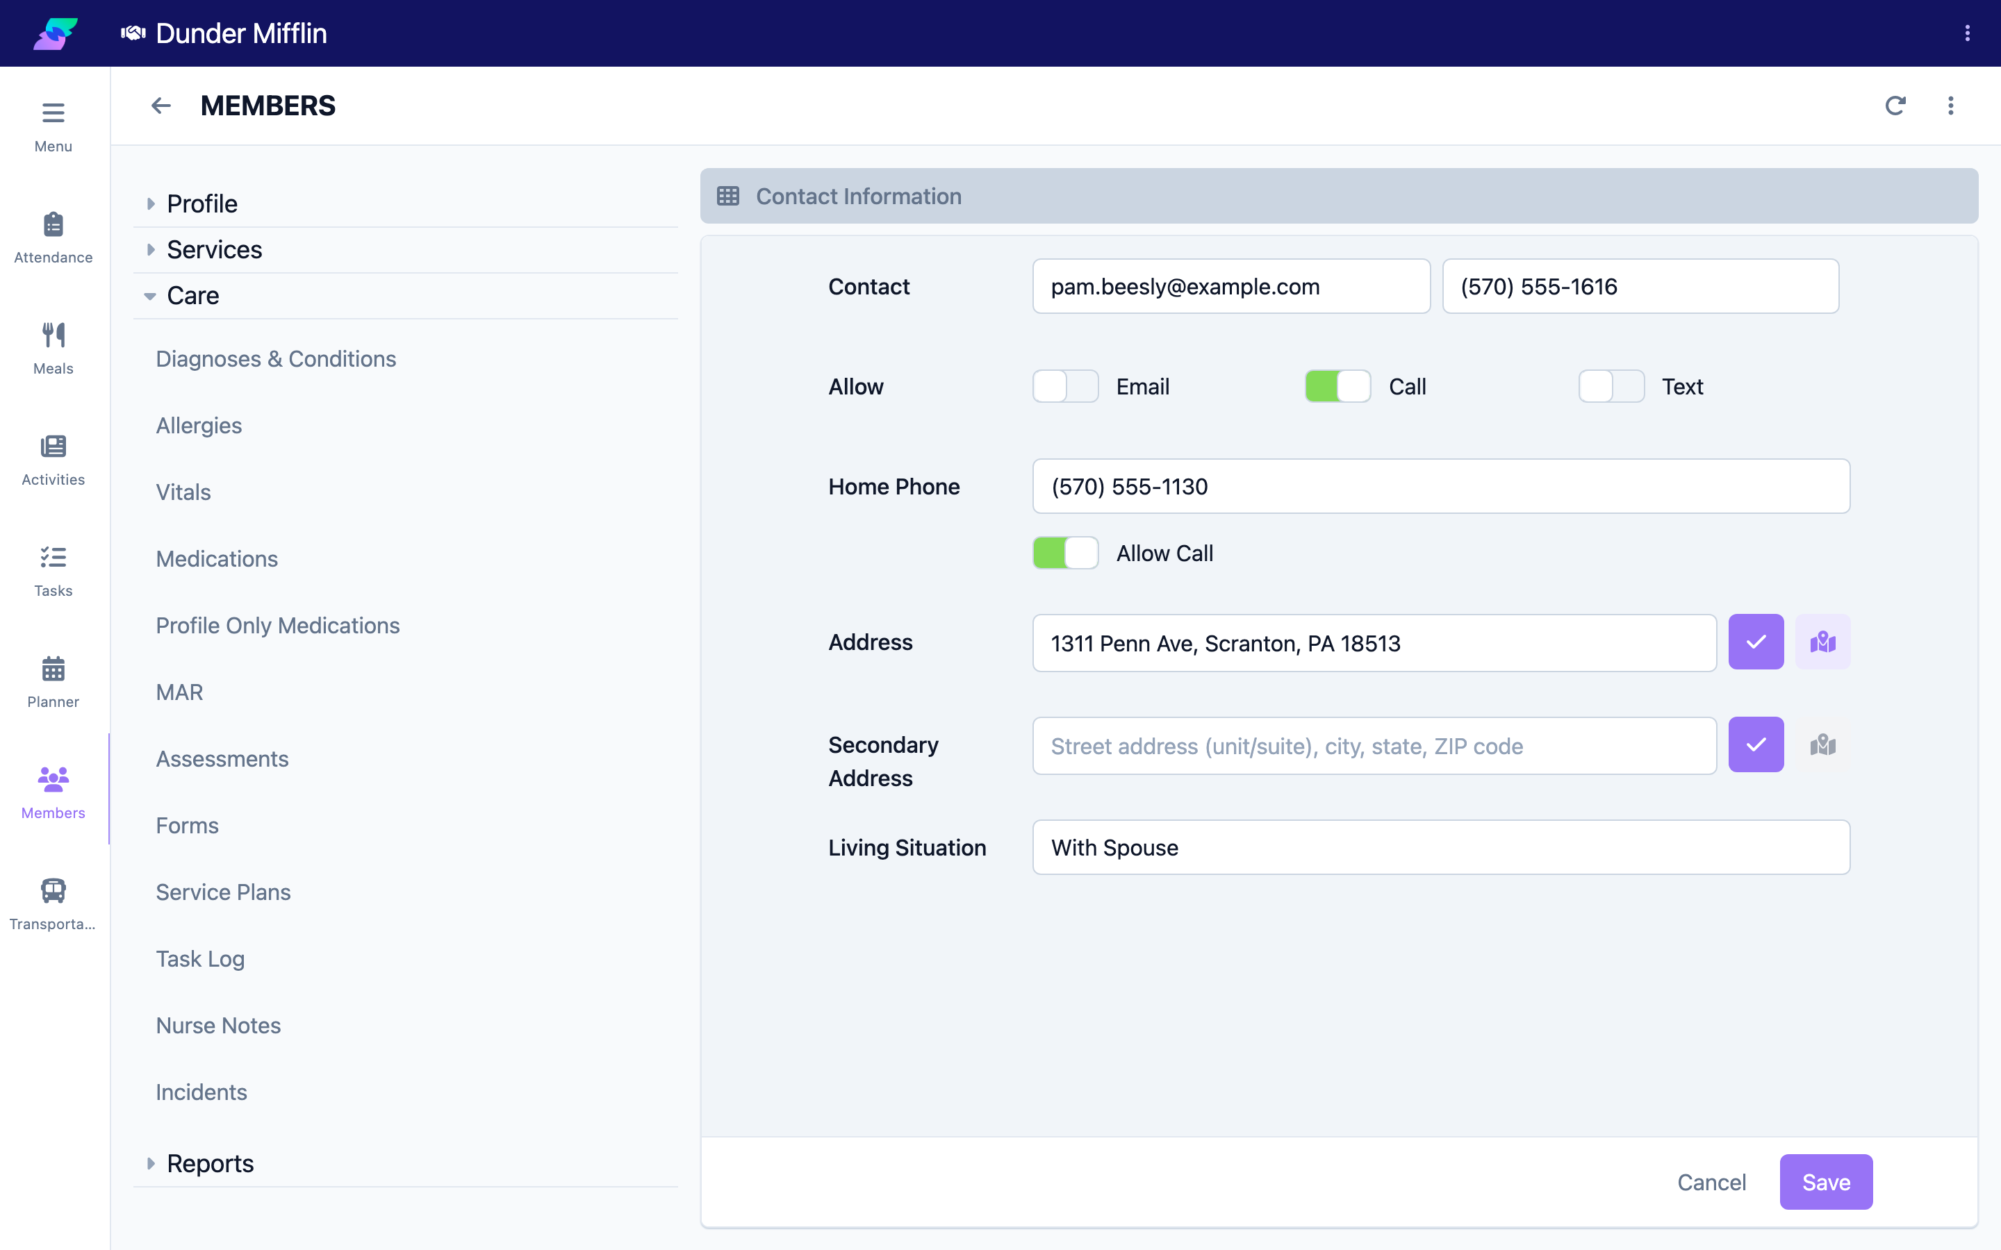
Task: Open the Allergies page
Action: (199, 426)
